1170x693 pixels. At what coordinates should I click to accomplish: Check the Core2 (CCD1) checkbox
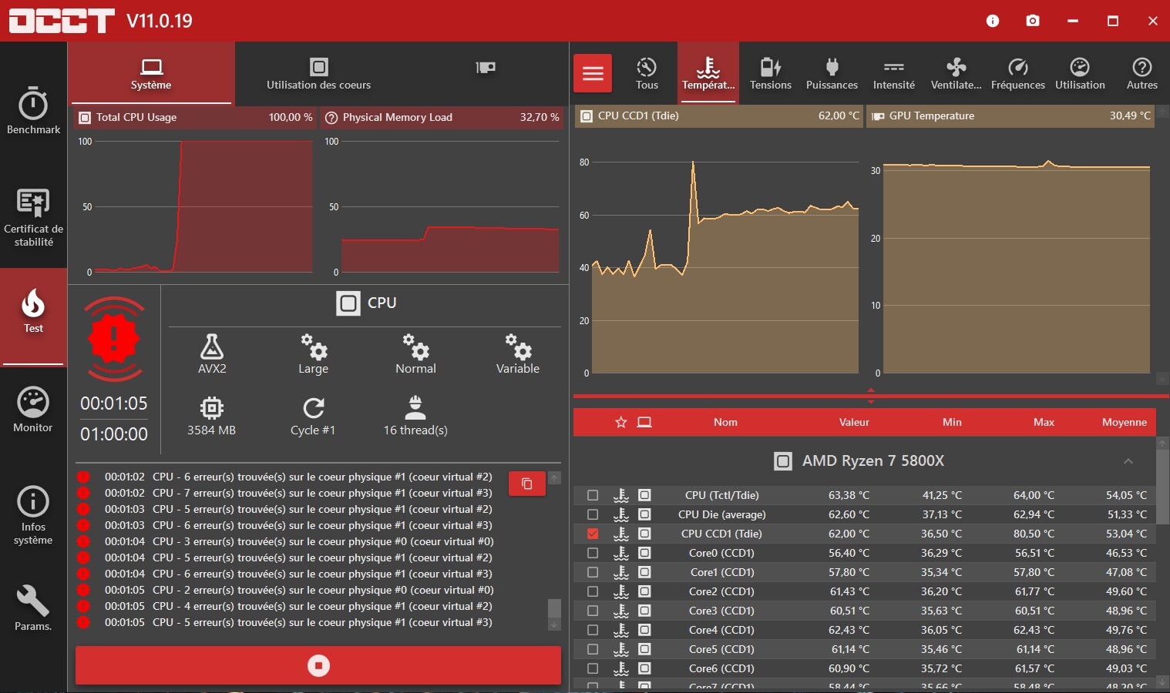[x=593, y=591]
